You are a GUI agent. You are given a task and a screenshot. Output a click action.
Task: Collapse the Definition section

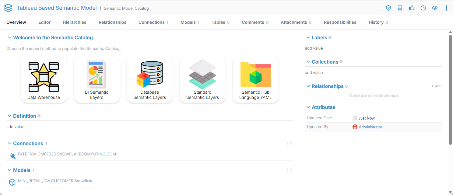pyautogui.click(x=9, y=116)
